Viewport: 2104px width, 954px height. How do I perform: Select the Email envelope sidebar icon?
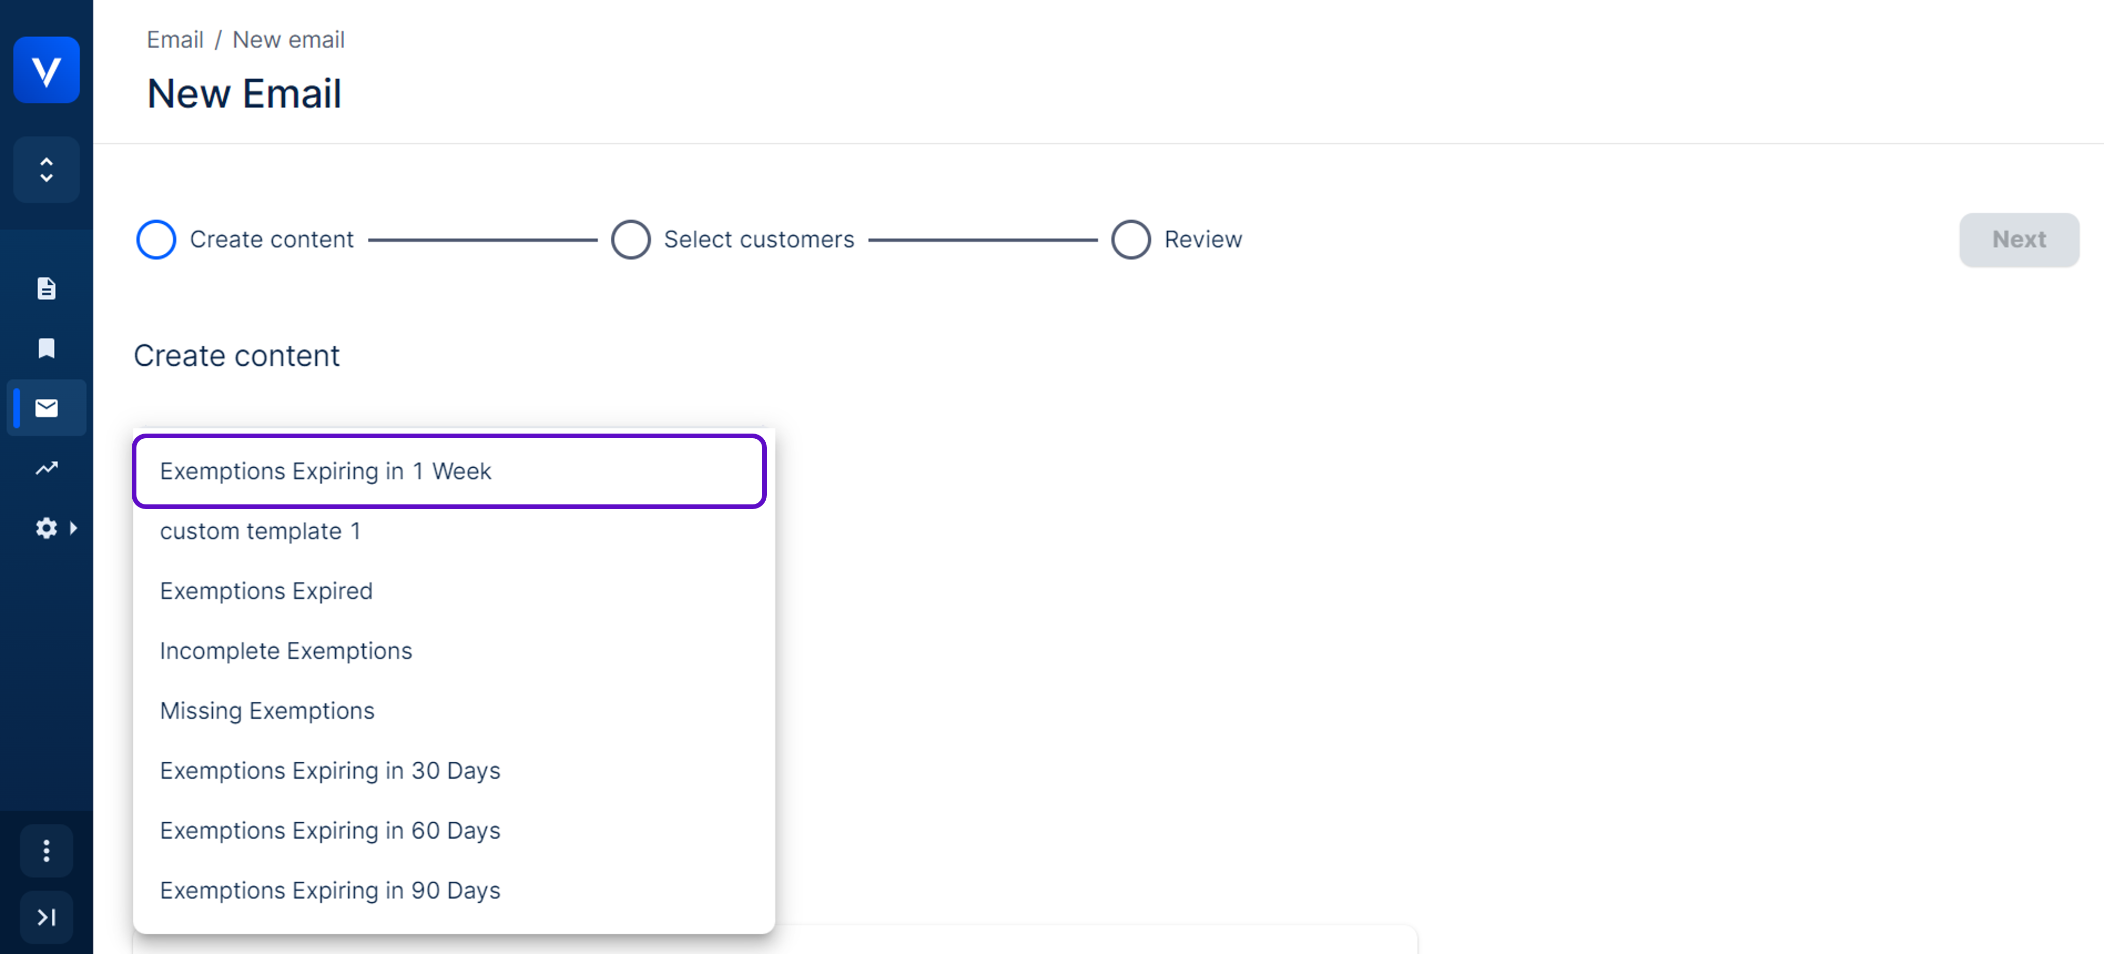point(47,408)
